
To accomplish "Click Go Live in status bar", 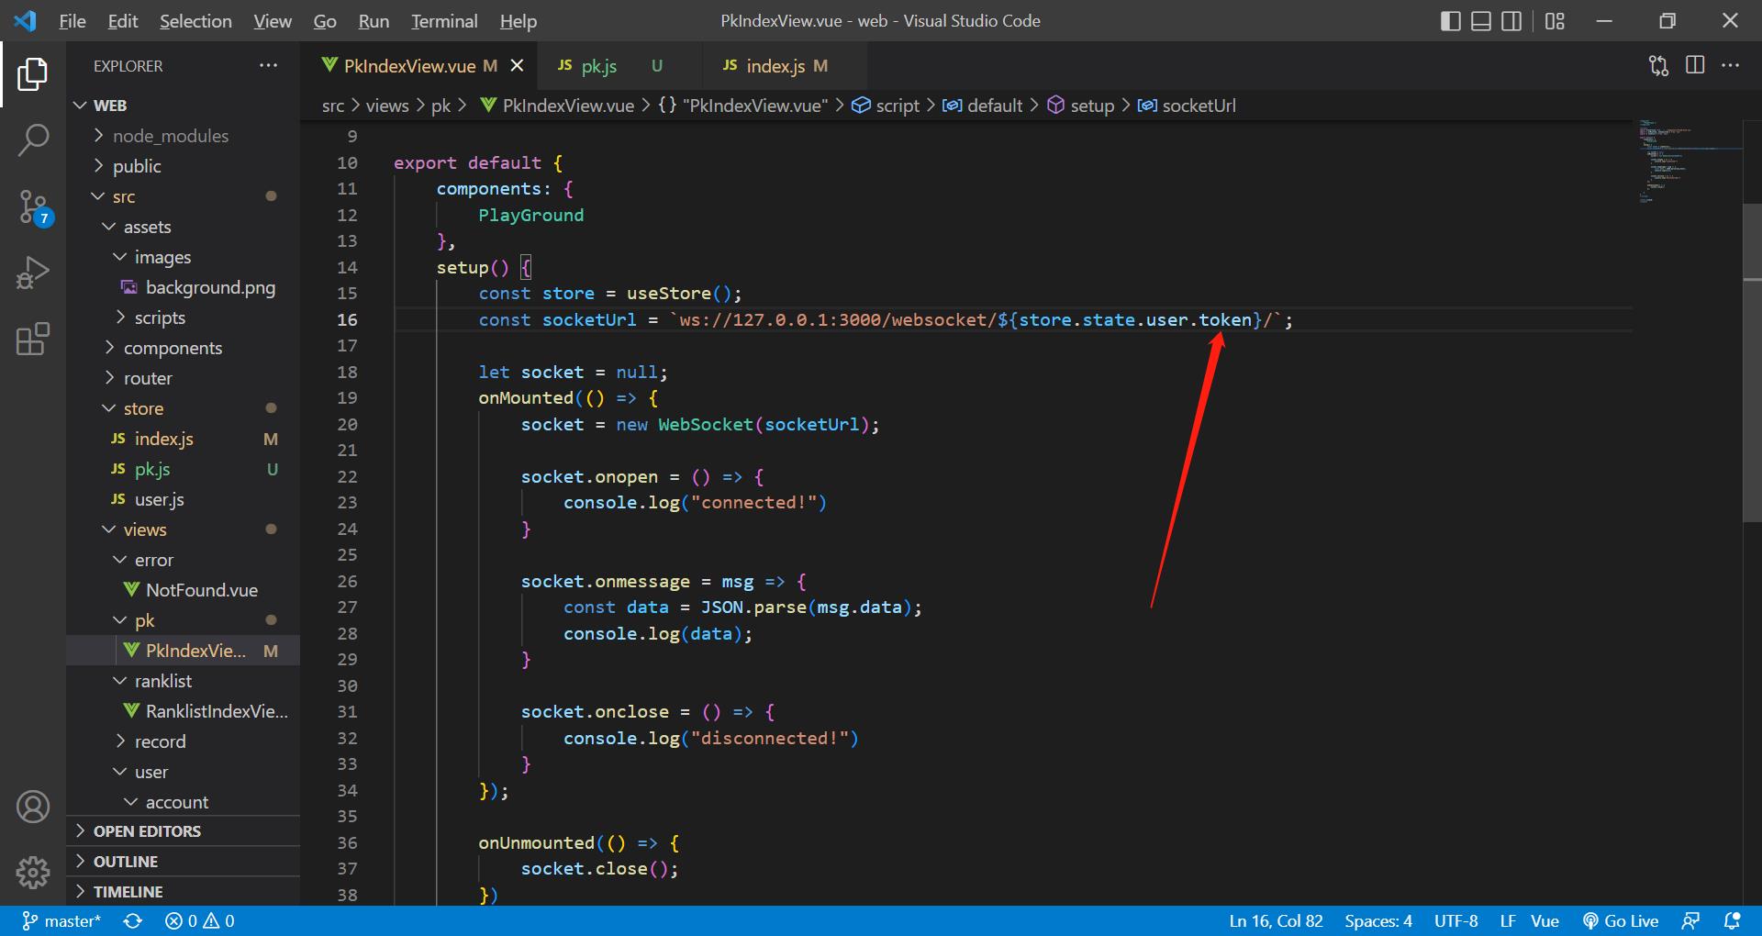I will click(x=1621, y=921).
